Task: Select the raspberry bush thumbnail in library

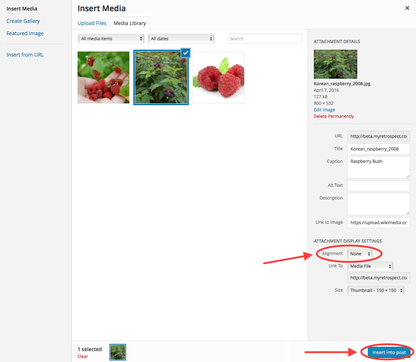Action: (161, 78)
